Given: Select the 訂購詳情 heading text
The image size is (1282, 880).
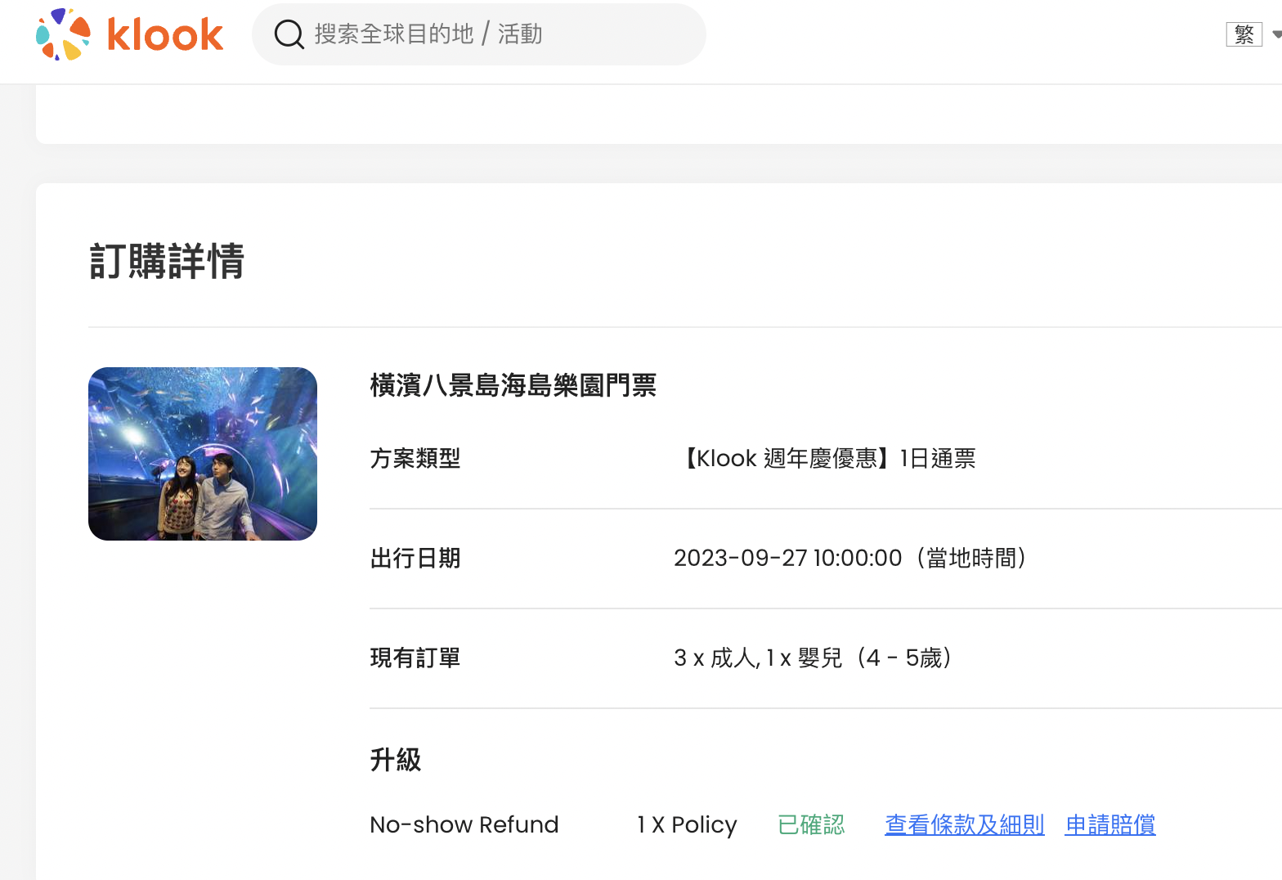Looking at the screenshot, I should pos(167,261).
